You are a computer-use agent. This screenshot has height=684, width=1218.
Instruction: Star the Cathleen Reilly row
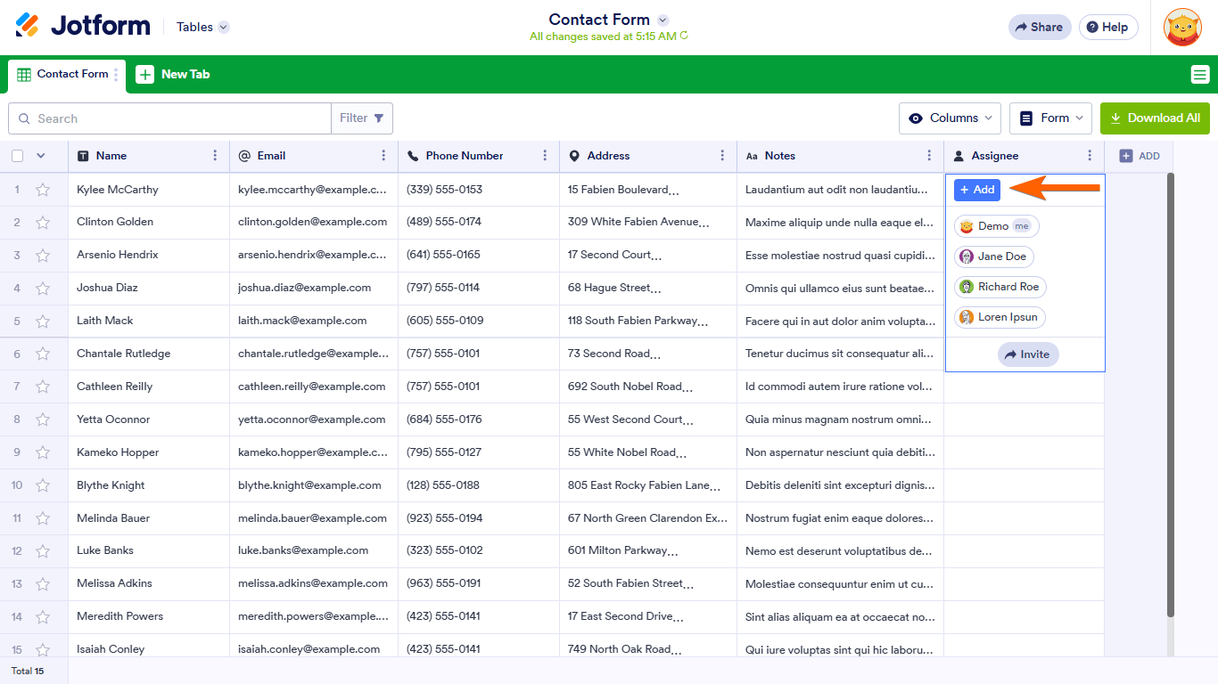pyautogui.click(x=43, y=387)
